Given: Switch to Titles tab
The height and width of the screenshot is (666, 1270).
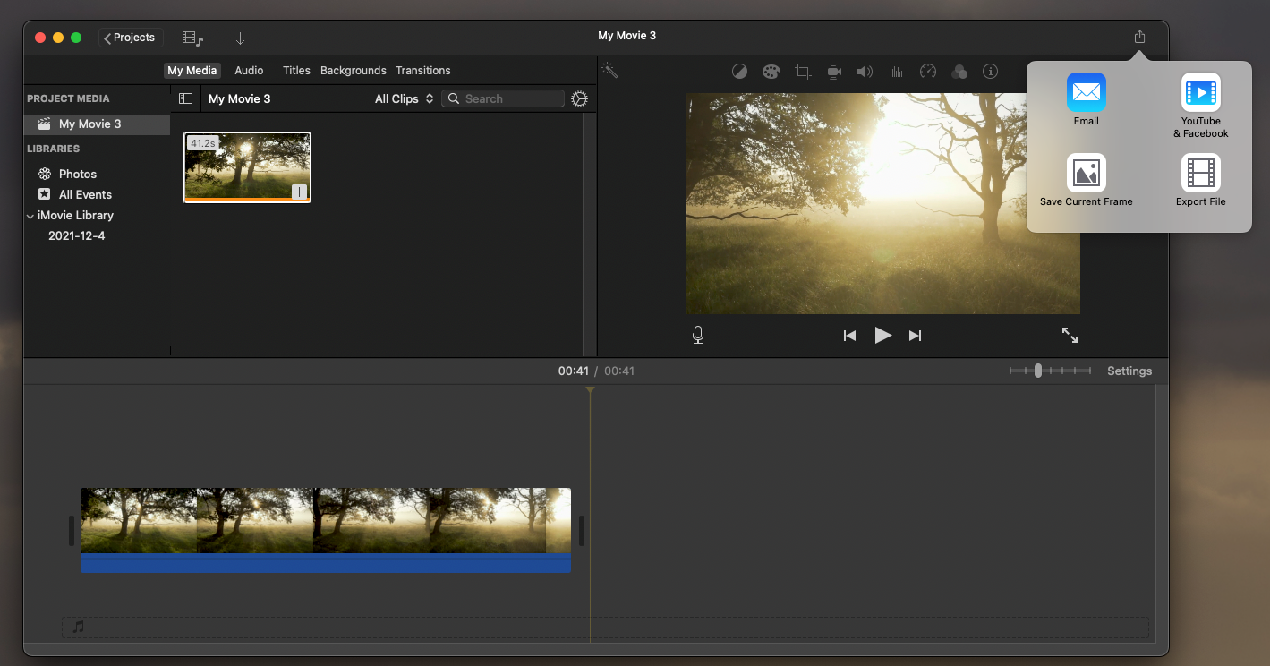Looking at the screenshot, I should (296, 70).
